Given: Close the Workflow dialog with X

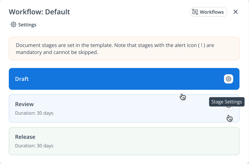Looking at the screenshot, I should point(235,12).
